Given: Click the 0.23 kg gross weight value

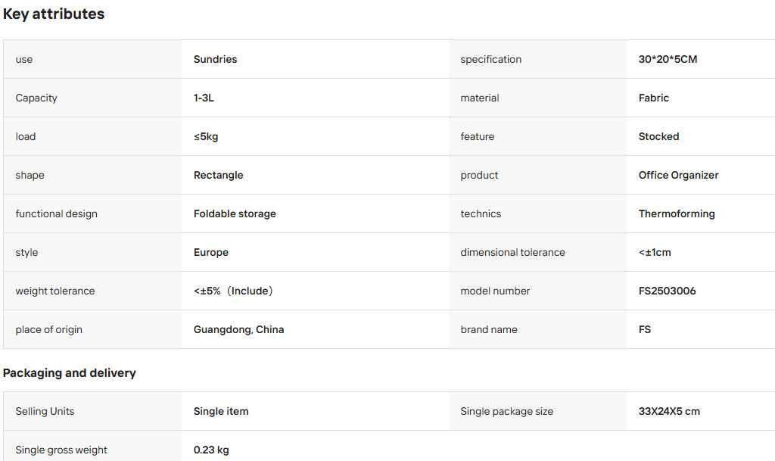Looking at the screenshot, I should [x=211, y=450].
